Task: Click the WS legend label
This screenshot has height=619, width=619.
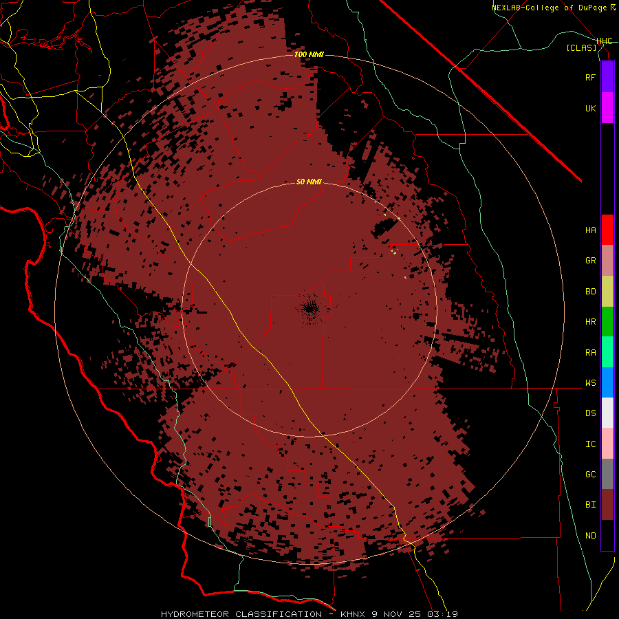Action: coord(590,382)
